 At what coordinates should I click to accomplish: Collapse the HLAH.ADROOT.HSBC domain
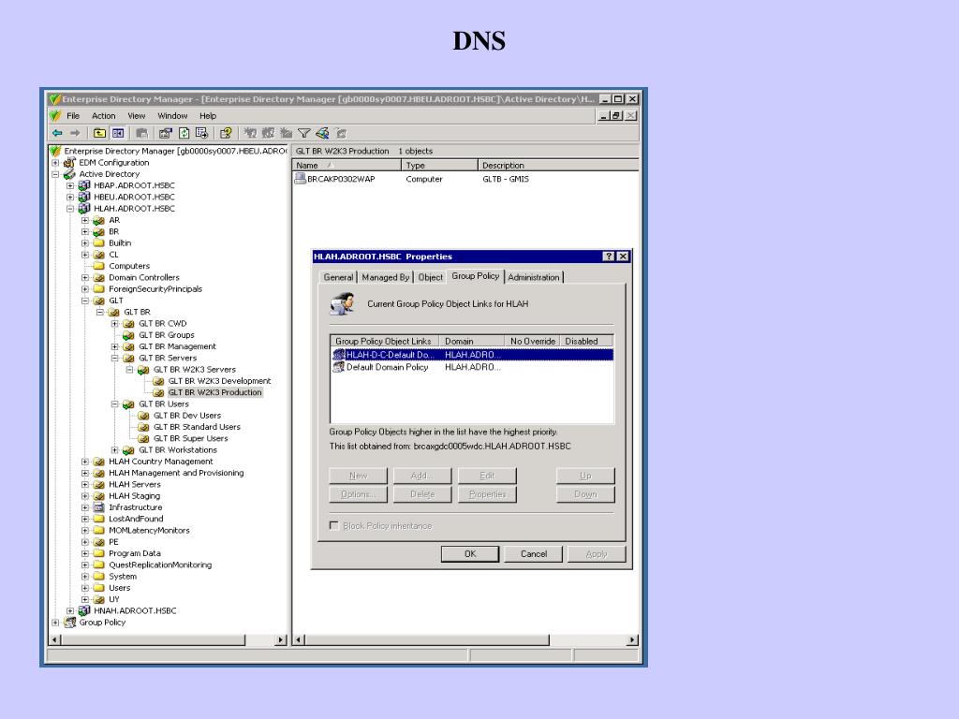[x=70, y=209]
